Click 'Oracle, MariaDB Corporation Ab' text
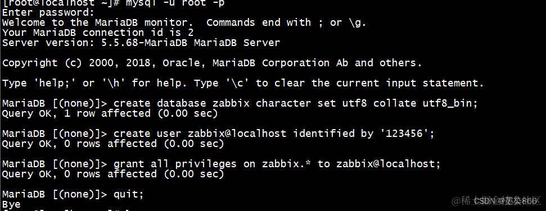This screenshot has height=211, width=546. pos(255,63)
